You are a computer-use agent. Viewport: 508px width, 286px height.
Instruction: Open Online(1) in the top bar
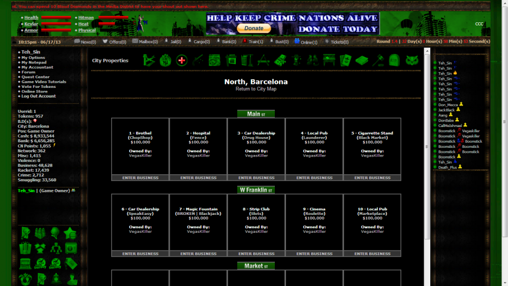tap(306, 42)
